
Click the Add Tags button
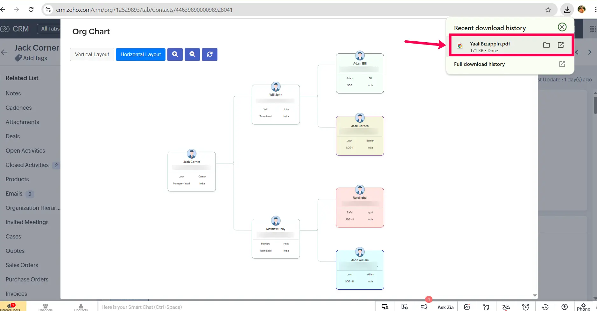pos(35,58)
